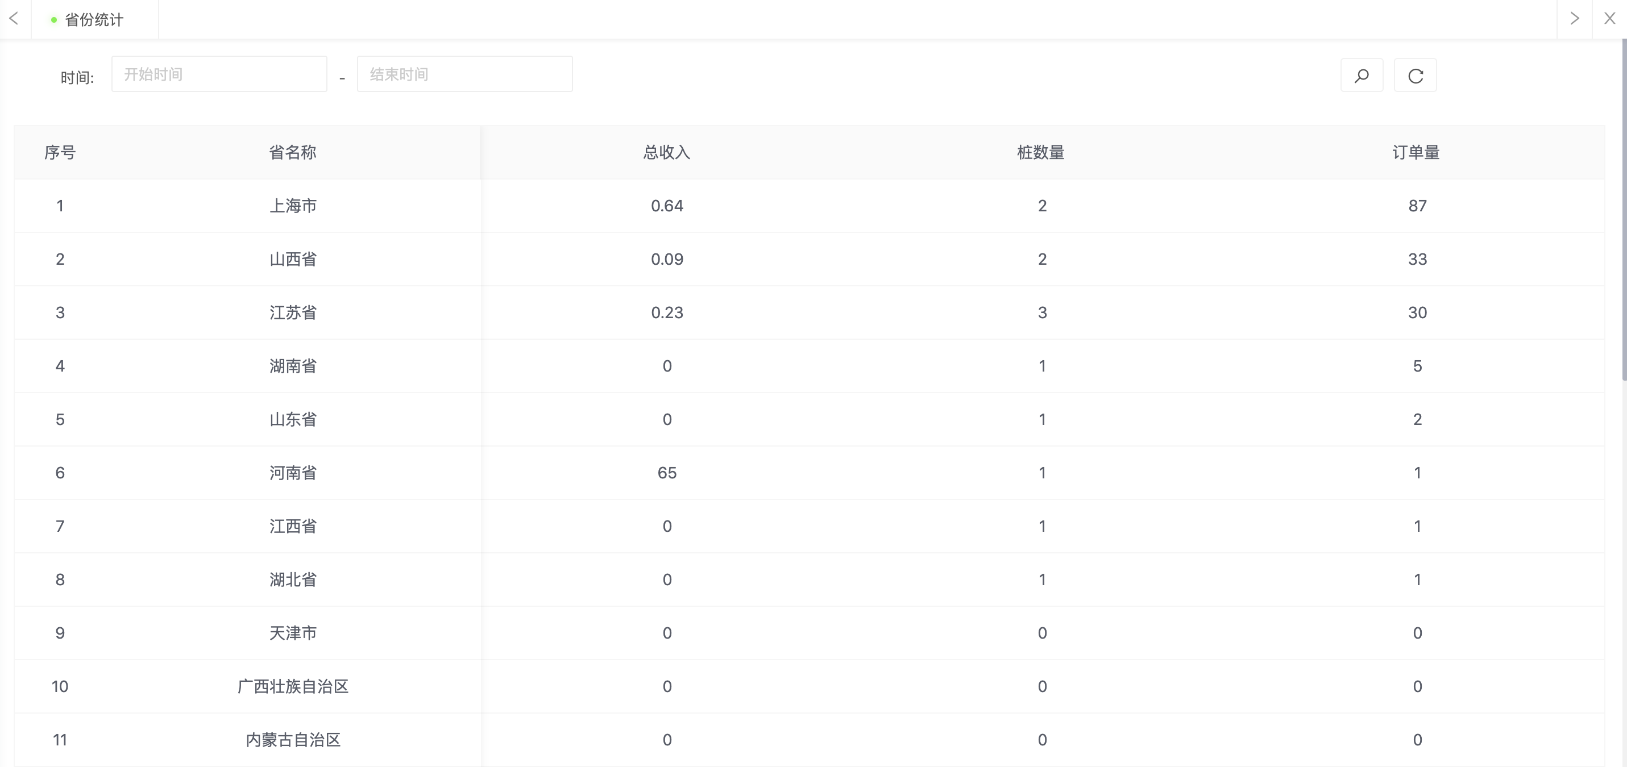Click the right tab-scroll arrow
Viewport: 1627px width, 767px height.
pyautogui.click(x=1575, y=19)
